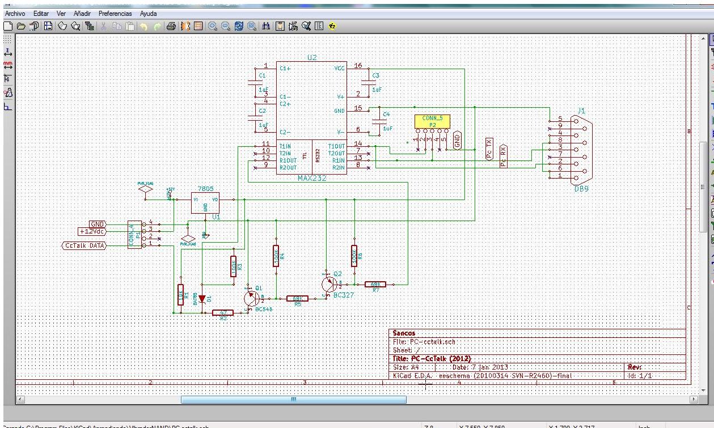
Task: Open page settings icon in toolbar
Action: 48,26
